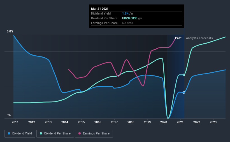This screenshot has height=142, width=230.
Task: Click the 2023 x-axis label
Action: point(213,122)
